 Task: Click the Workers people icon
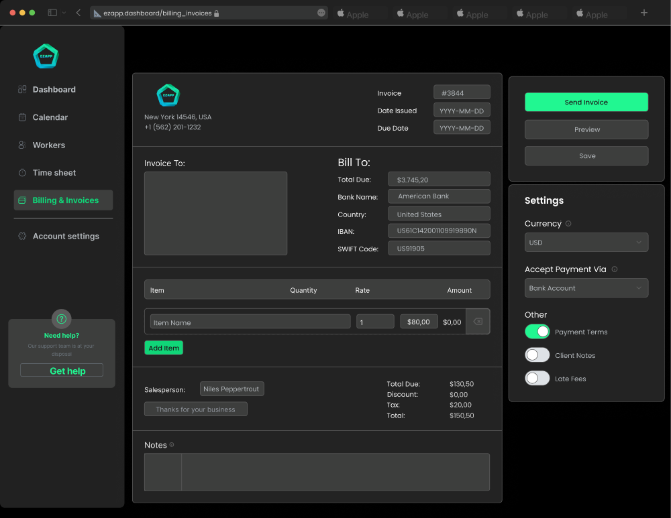point(22,145)
